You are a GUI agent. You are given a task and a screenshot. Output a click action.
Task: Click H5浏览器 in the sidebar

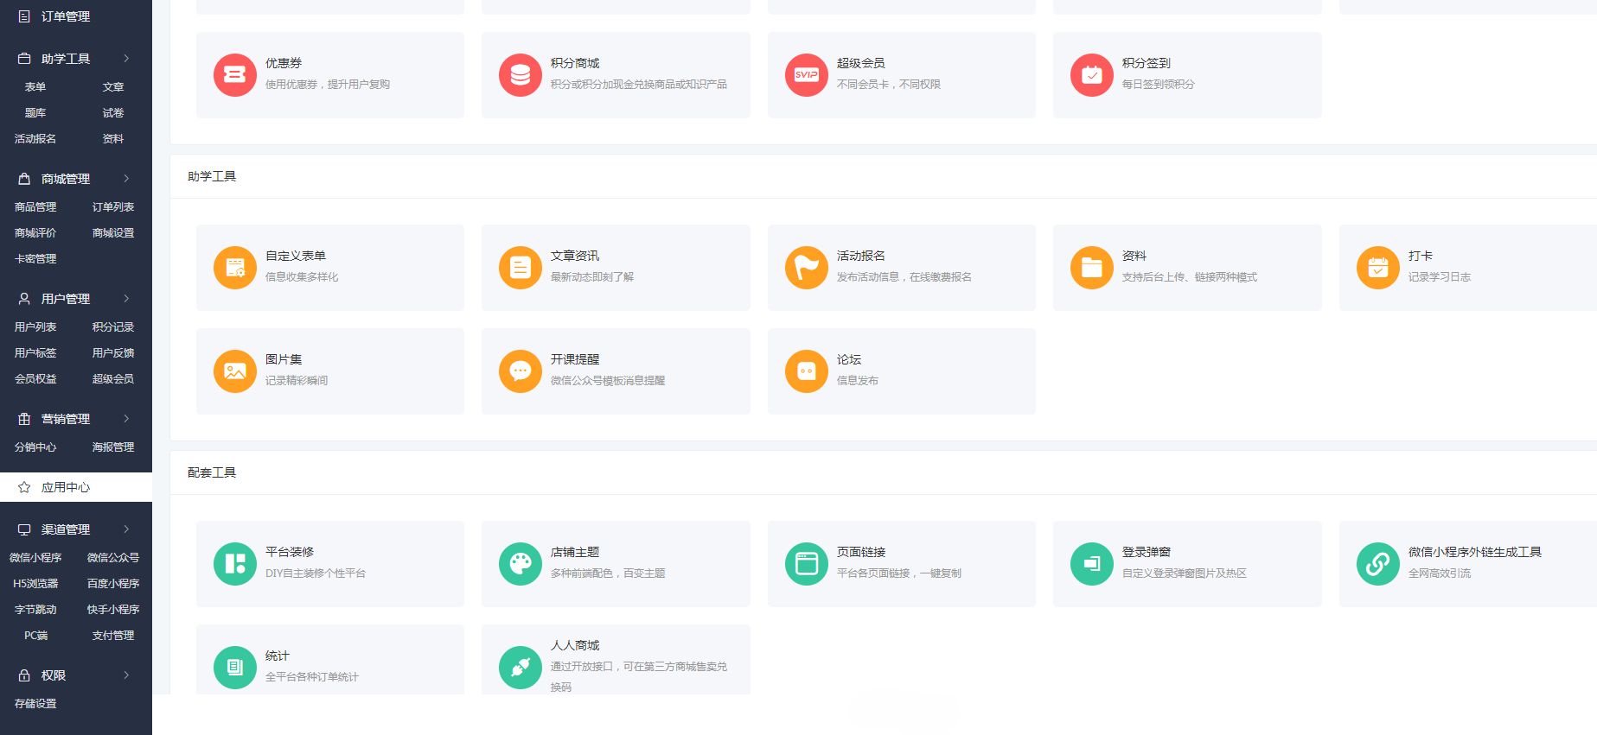(35, 584)
